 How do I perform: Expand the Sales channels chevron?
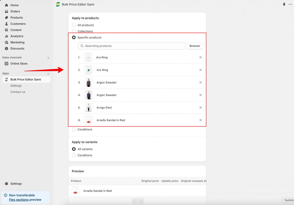(48, 58)
